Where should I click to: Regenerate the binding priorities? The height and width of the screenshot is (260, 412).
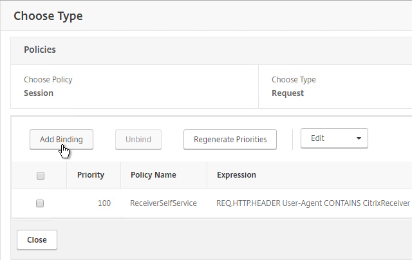click(230, 140)
